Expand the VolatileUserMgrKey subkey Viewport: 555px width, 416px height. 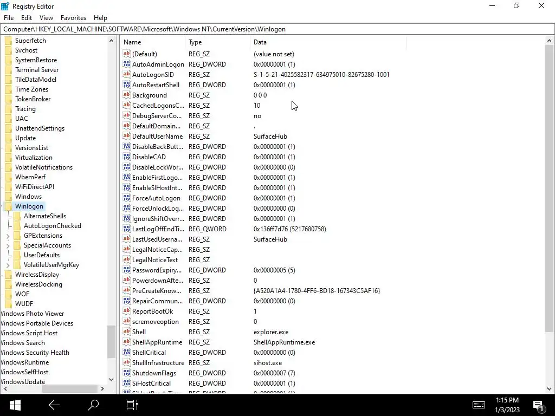8,264
